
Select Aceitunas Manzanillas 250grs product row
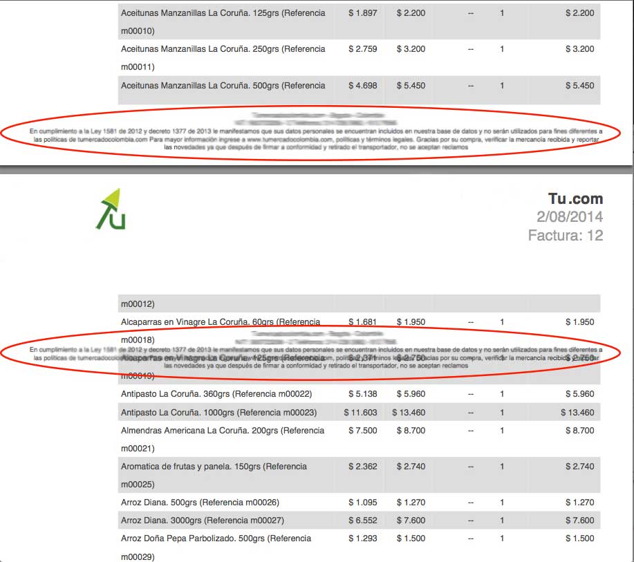point(359,57)
